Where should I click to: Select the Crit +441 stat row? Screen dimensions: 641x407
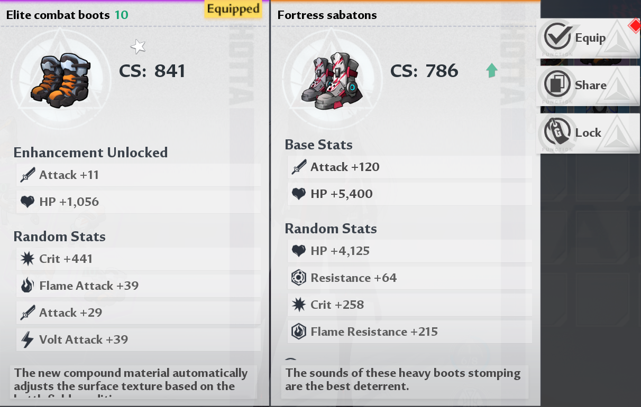coord(139,259)
